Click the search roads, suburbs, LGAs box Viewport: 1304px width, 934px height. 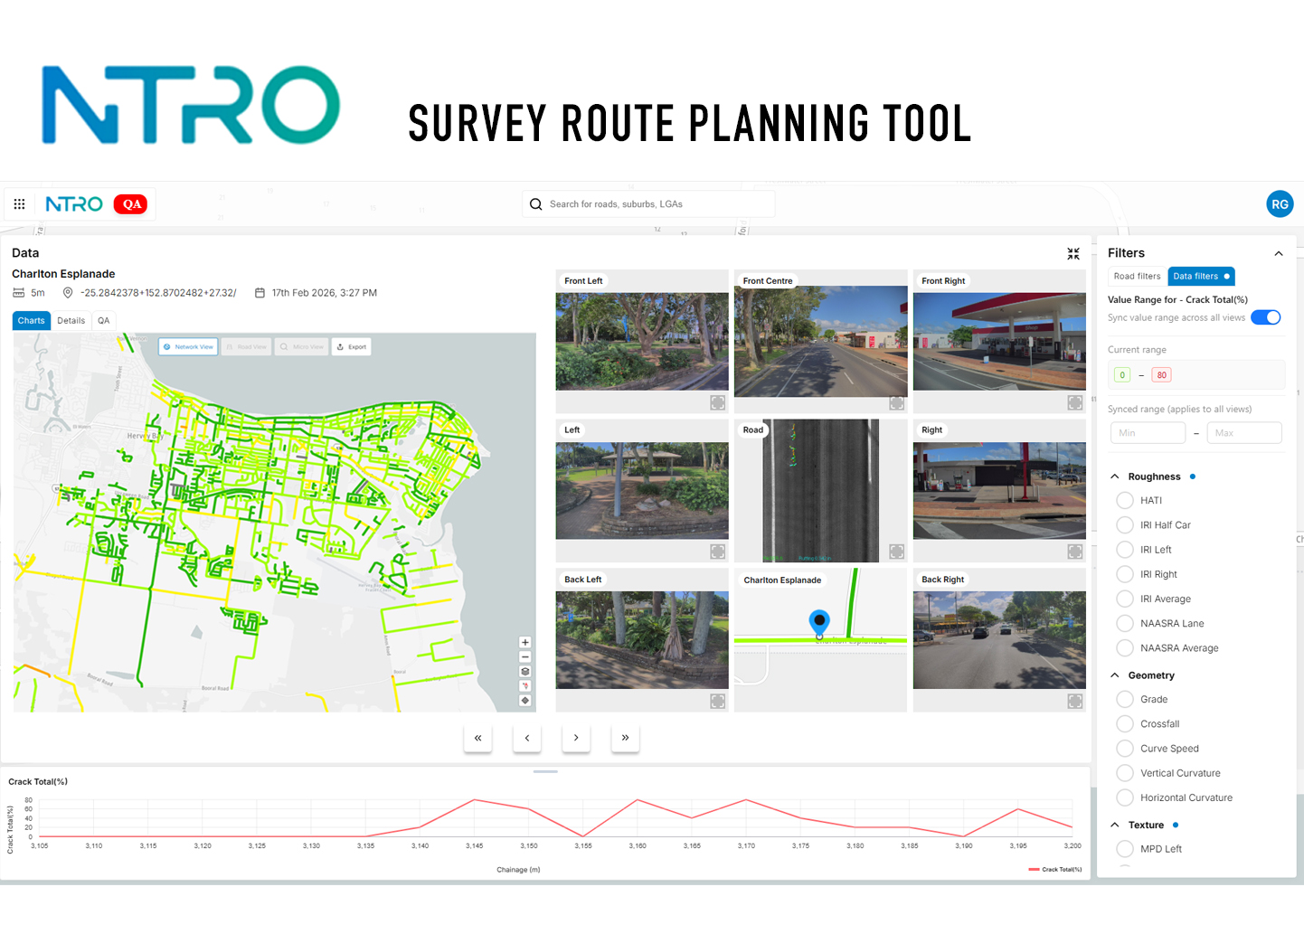648,204
